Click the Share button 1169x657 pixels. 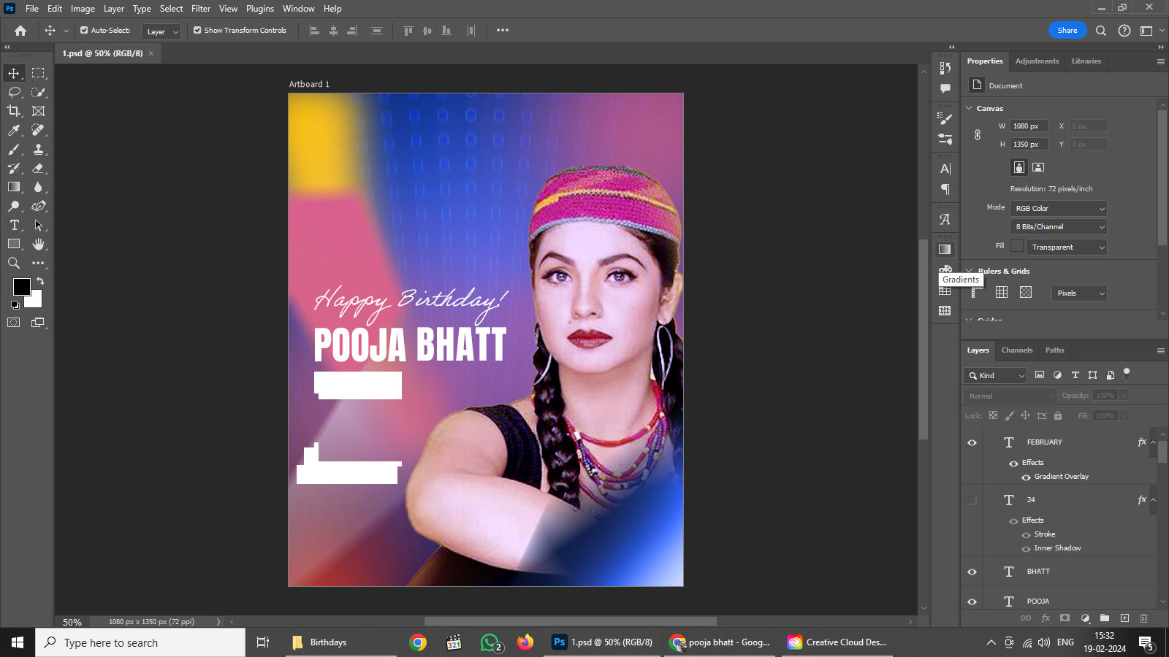click(1067, 31)
